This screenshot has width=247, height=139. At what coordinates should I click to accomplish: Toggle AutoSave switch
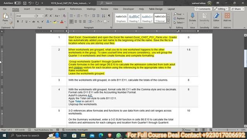point(17,3)
